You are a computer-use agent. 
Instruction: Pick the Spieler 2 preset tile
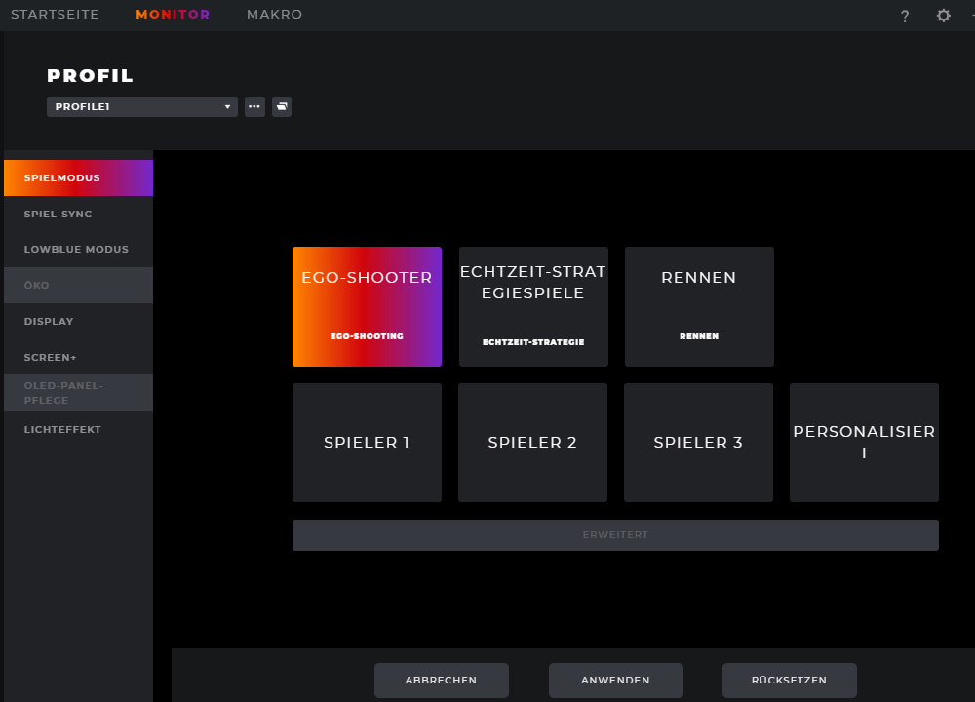click(532, 443)
